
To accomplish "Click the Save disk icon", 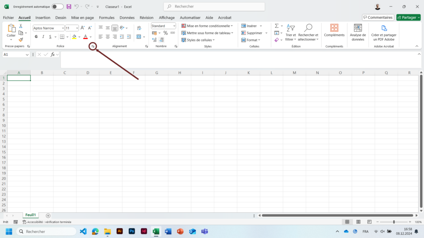I will pyautogui.click(x=69, y=7).
